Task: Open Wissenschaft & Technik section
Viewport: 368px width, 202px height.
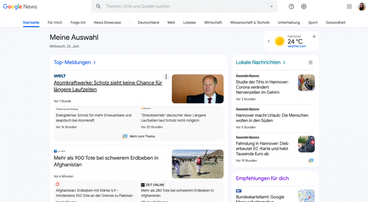Action: 250,22
